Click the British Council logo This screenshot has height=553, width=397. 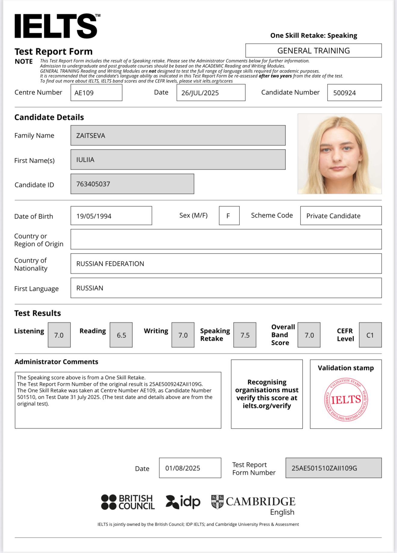coord(128,502)
